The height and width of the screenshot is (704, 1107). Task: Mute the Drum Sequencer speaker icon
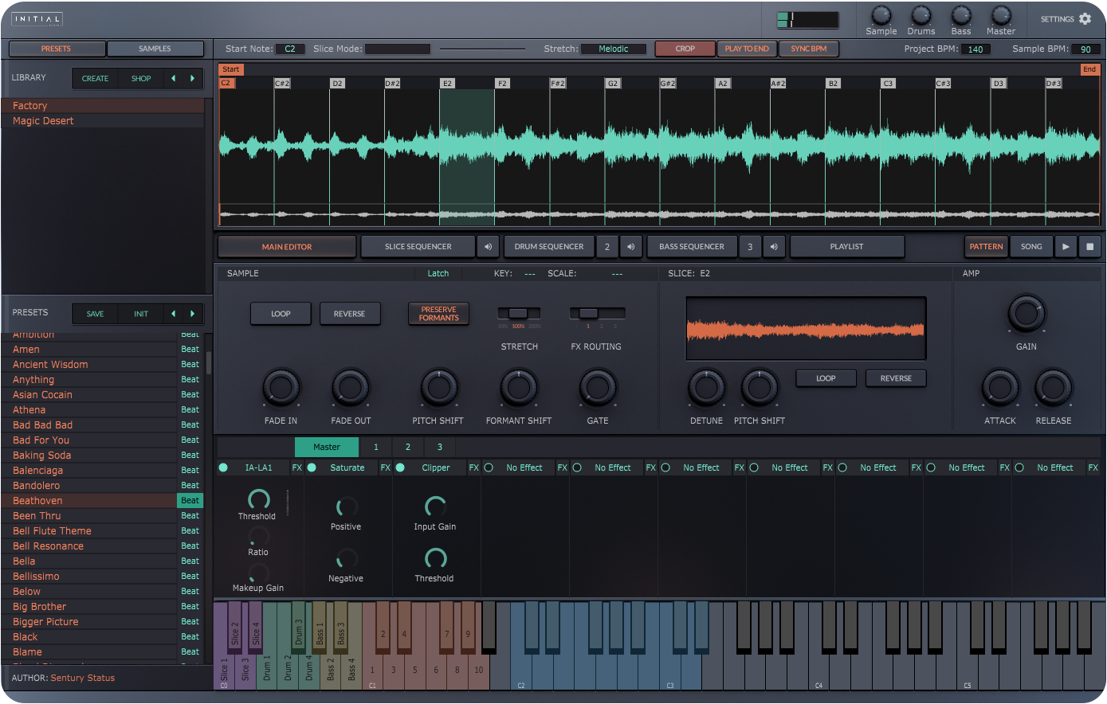click(x=630, y=247)
